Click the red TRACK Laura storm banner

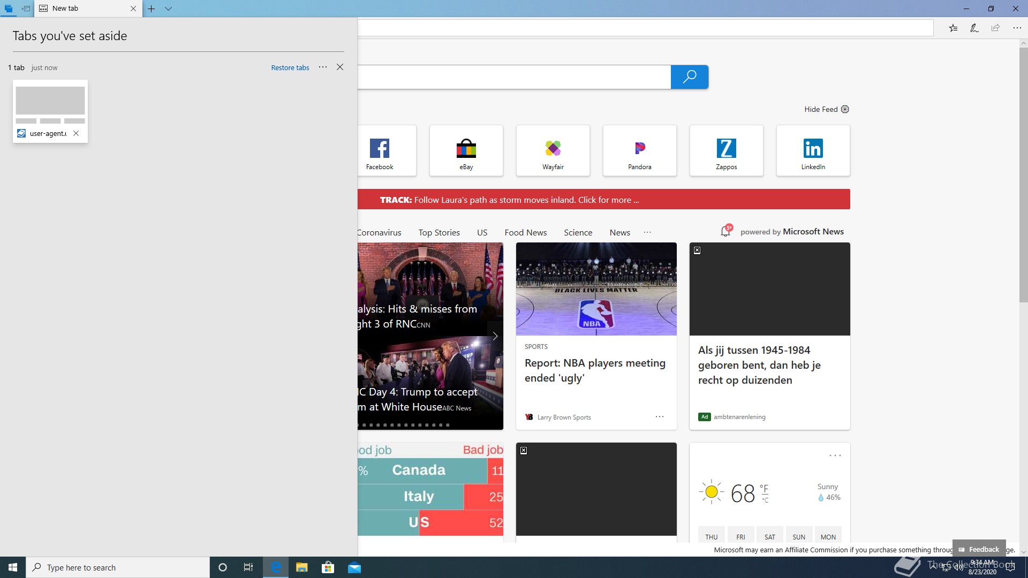click(x=604, y=199)
